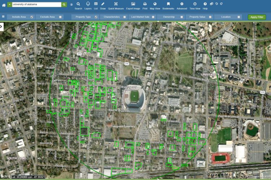This screenshot has height=180, width=271.
Task: Expand the left side panel arrow
Action: [1, 27]
